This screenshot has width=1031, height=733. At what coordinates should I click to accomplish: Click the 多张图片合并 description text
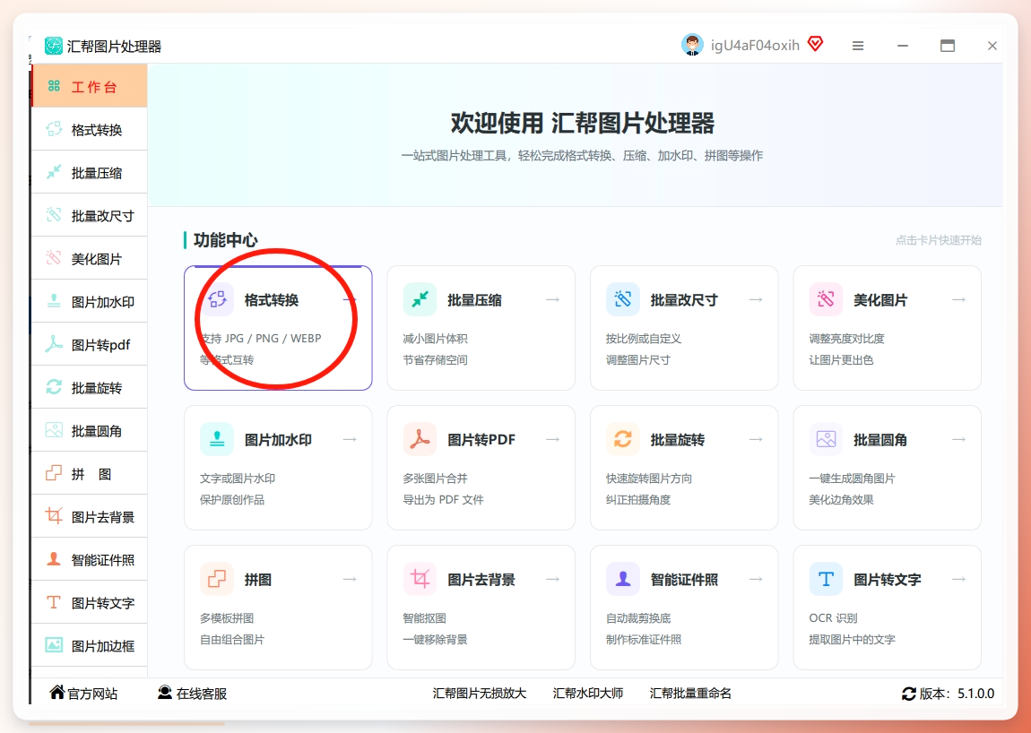click(436, 478)
